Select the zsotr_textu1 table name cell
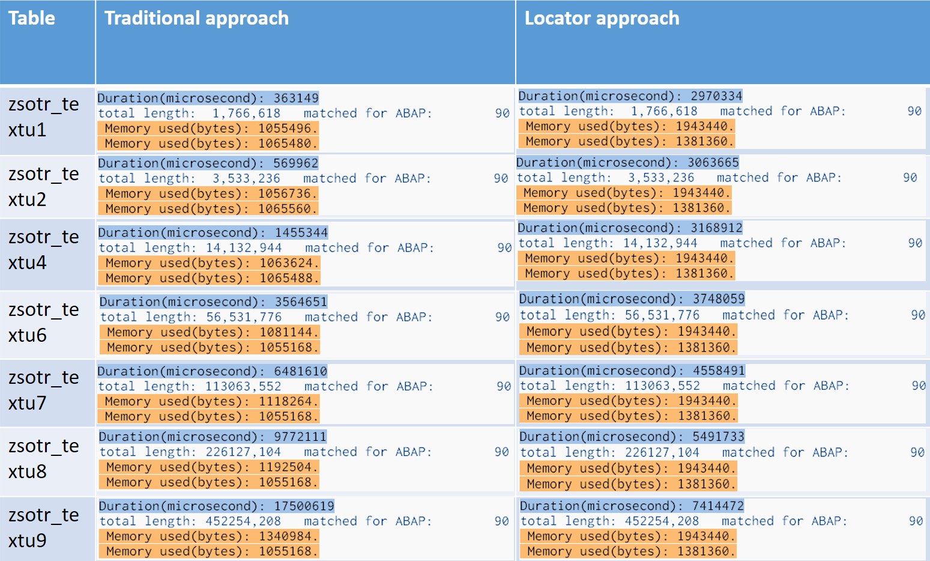The height and width of the screenshot is (561, 930). click(47, 120)
